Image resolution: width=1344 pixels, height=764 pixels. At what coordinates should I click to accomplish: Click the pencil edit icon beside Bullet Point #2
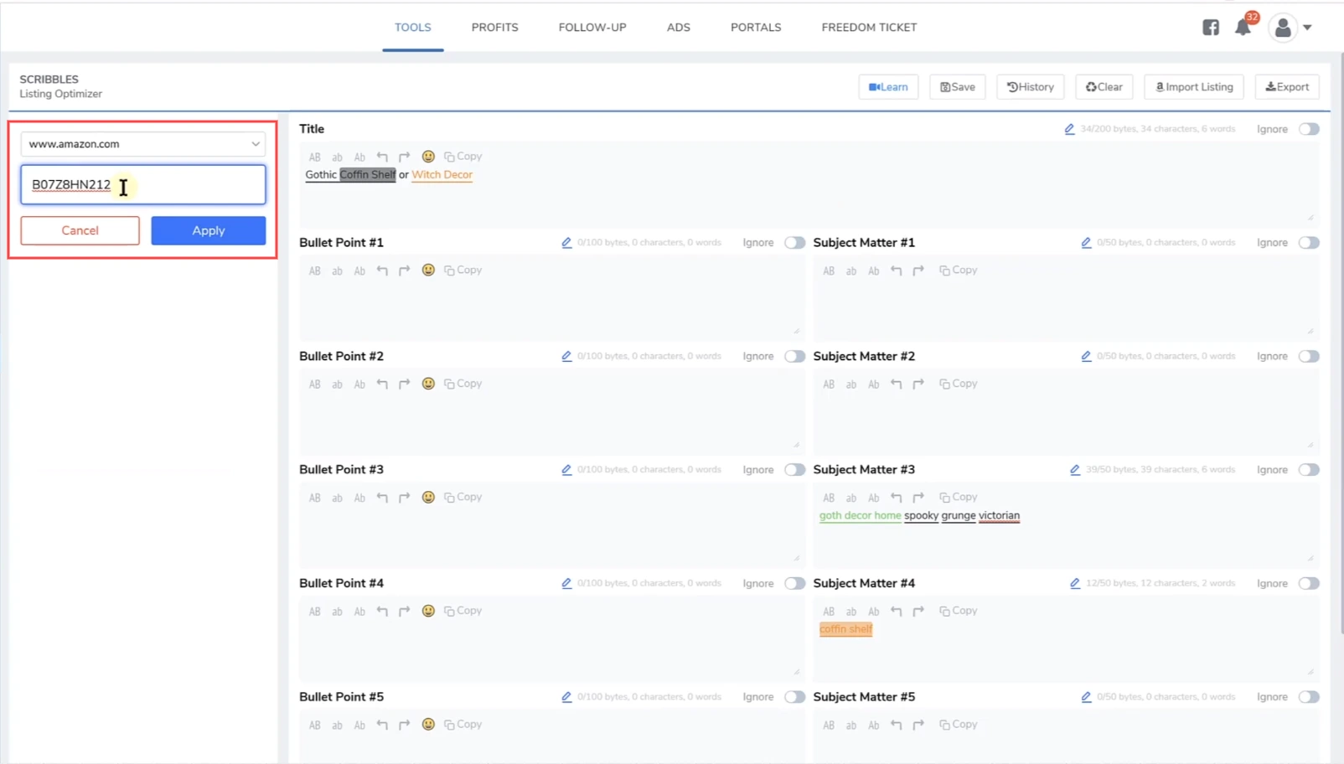tap(566, 356)
